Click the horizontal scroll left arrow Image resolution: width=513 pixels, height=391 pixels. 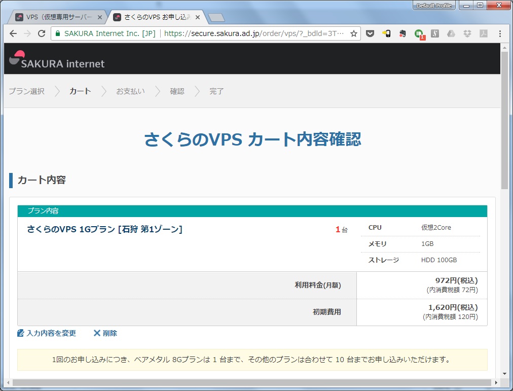[x=8, y=382]
